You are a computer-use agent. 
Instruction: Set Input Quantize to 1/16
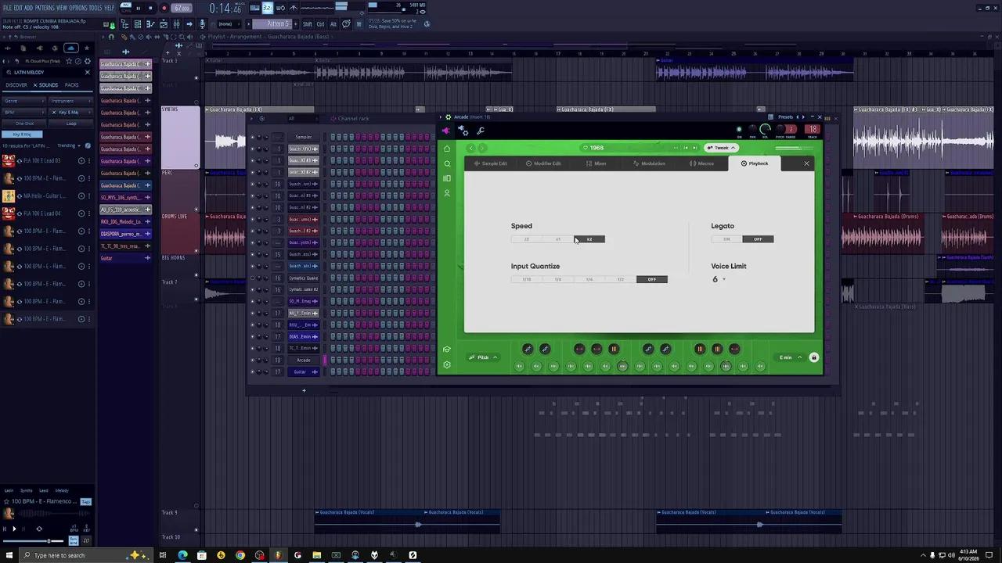click(x=527, y=279)
